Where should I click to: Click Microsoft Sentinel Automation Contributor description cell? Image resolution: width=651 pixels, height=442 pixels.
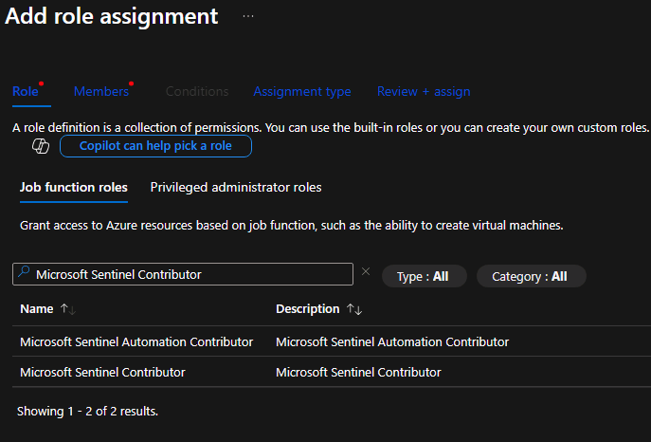tap(392, 341)
